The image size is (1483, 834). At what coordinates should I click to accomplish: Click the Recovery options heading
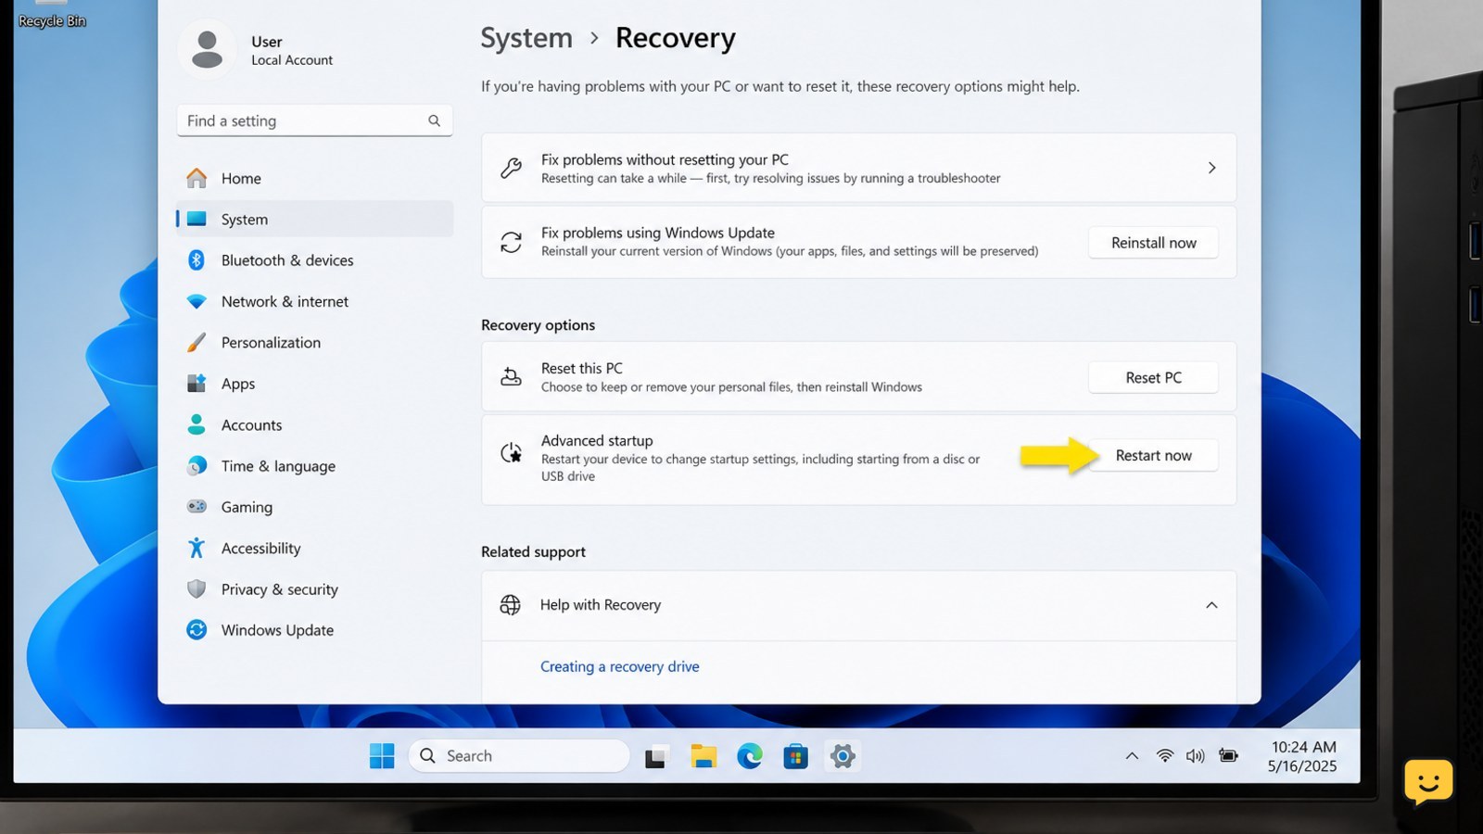538,325
